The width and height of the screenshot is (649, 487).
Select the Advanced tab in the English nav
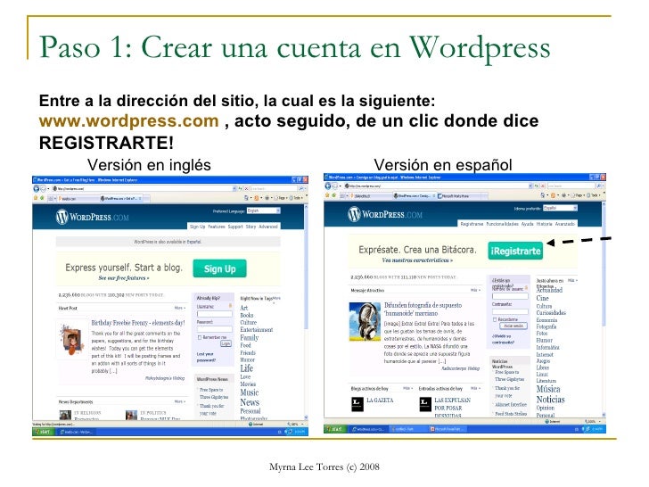tap(268, 227)
